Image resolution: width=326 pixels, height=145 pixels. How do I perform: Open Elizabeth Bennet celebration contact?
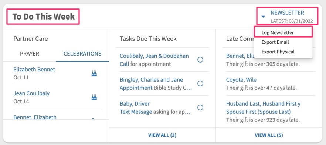click(34, 70)
